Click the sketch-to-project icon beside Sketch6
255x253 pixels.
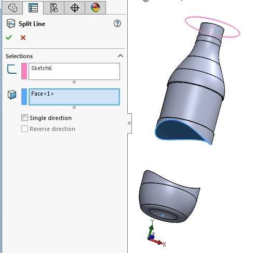coord(12,69)
